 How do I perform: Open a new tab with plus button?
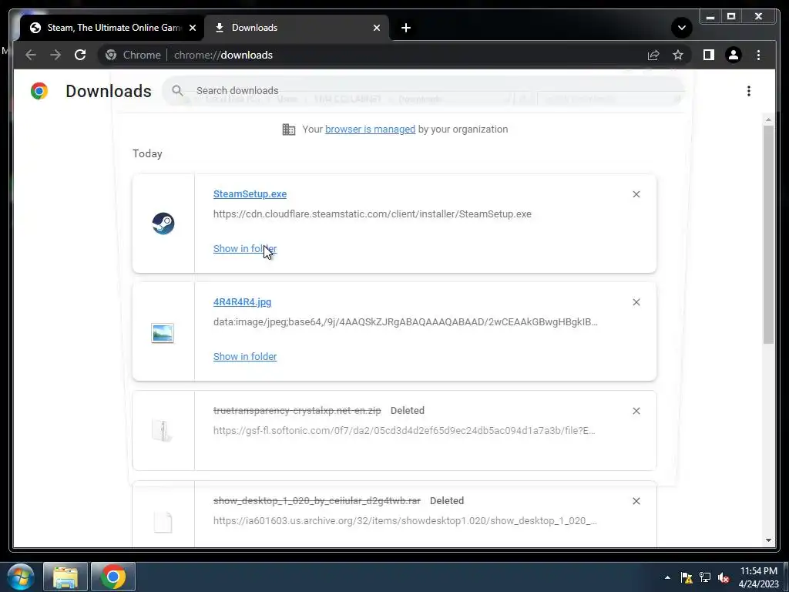click(x=406, y=28)
